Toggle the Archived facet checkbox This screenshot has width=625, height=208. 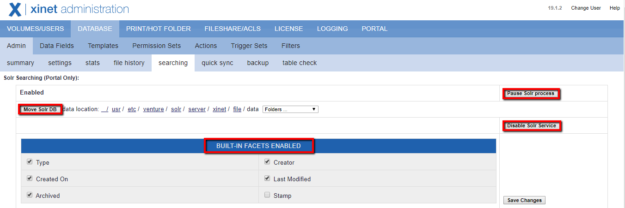30,195
